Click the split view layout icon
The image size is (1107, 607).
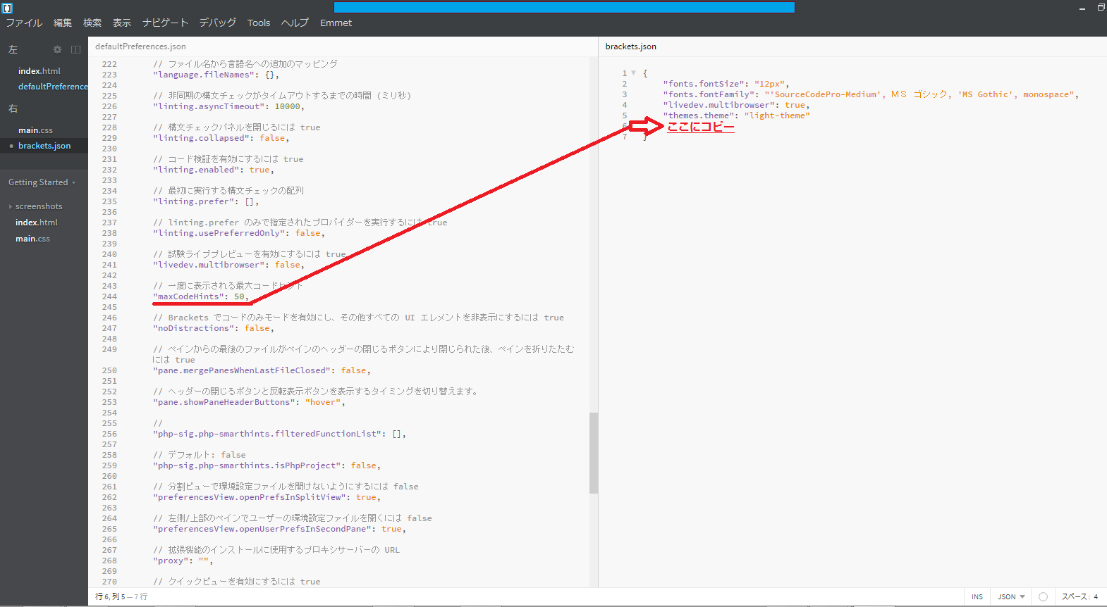coord(75,49)
